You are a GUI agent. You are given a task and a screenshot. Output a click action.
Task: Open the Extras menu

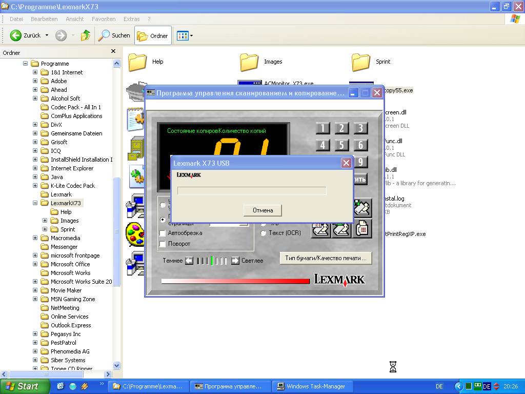132,19
